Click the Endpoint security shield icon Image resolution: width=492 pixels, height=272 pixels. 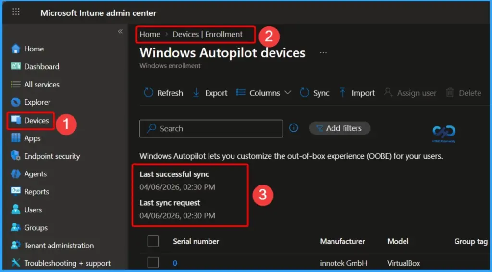pos(16,156)
